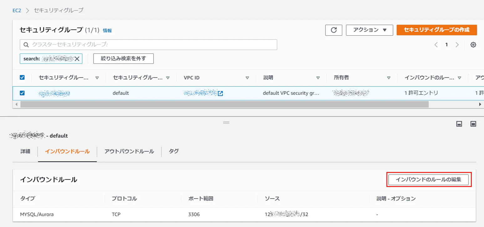The image size is (484, 227).
Task: Sort by VPC ID column arrow
Action: point(247,78)
